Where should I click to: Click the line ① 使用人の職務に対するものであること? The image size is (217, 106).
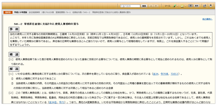(x=33, y=79)
